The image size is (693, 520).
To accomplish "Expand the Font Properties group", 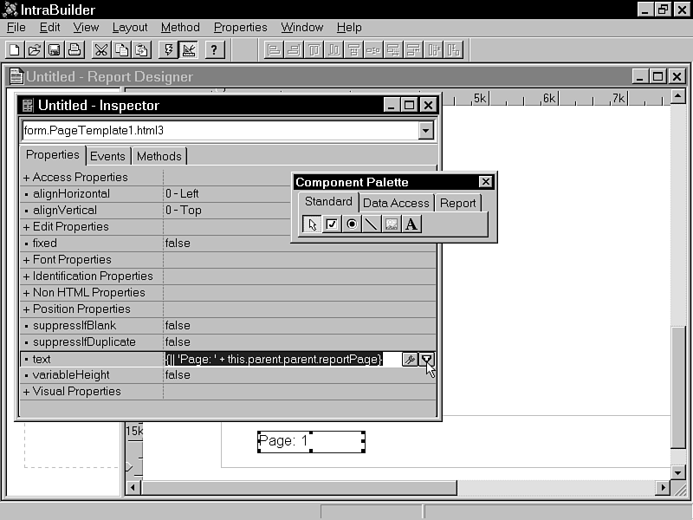I will click(x=27, y=260).
